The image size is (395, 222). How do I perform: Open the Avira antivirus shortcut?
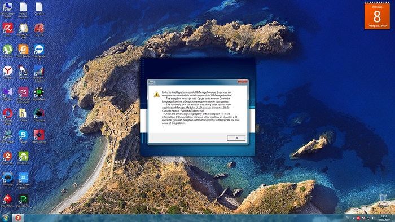point(7,30)
